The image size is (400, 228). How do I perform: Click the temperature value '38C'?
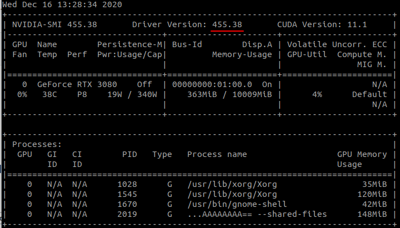(x=49, y=94)
